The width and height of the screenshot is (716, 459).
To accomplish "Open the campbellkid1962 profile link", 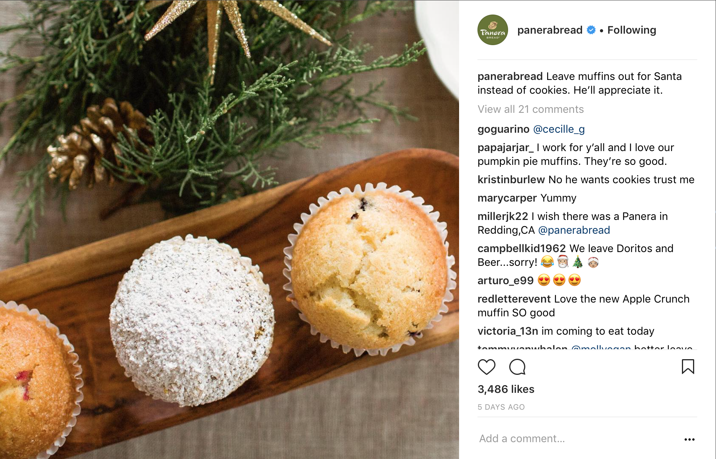I will coord(521,249).
